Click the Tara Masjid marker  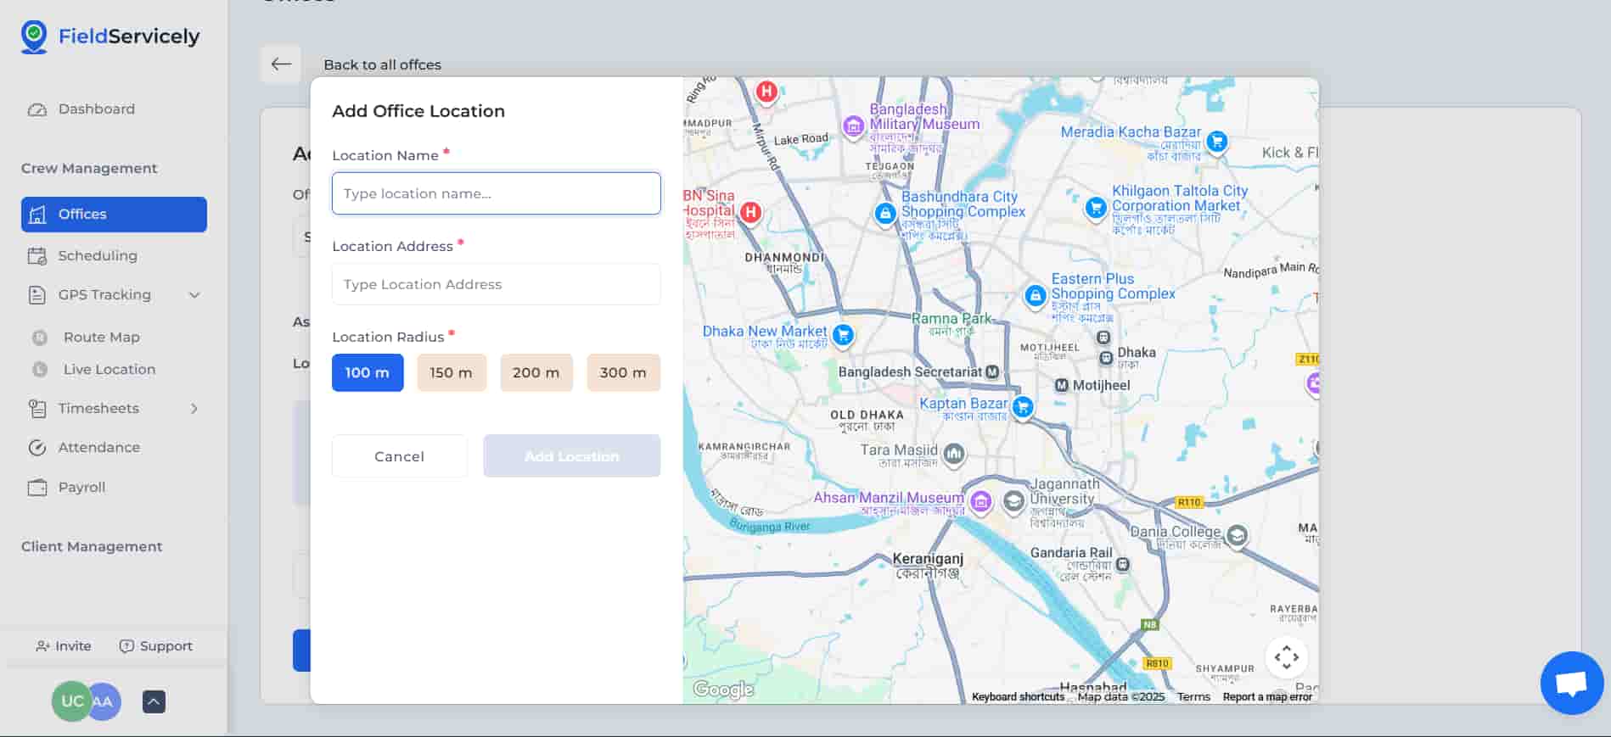click(x=954, y=454)
